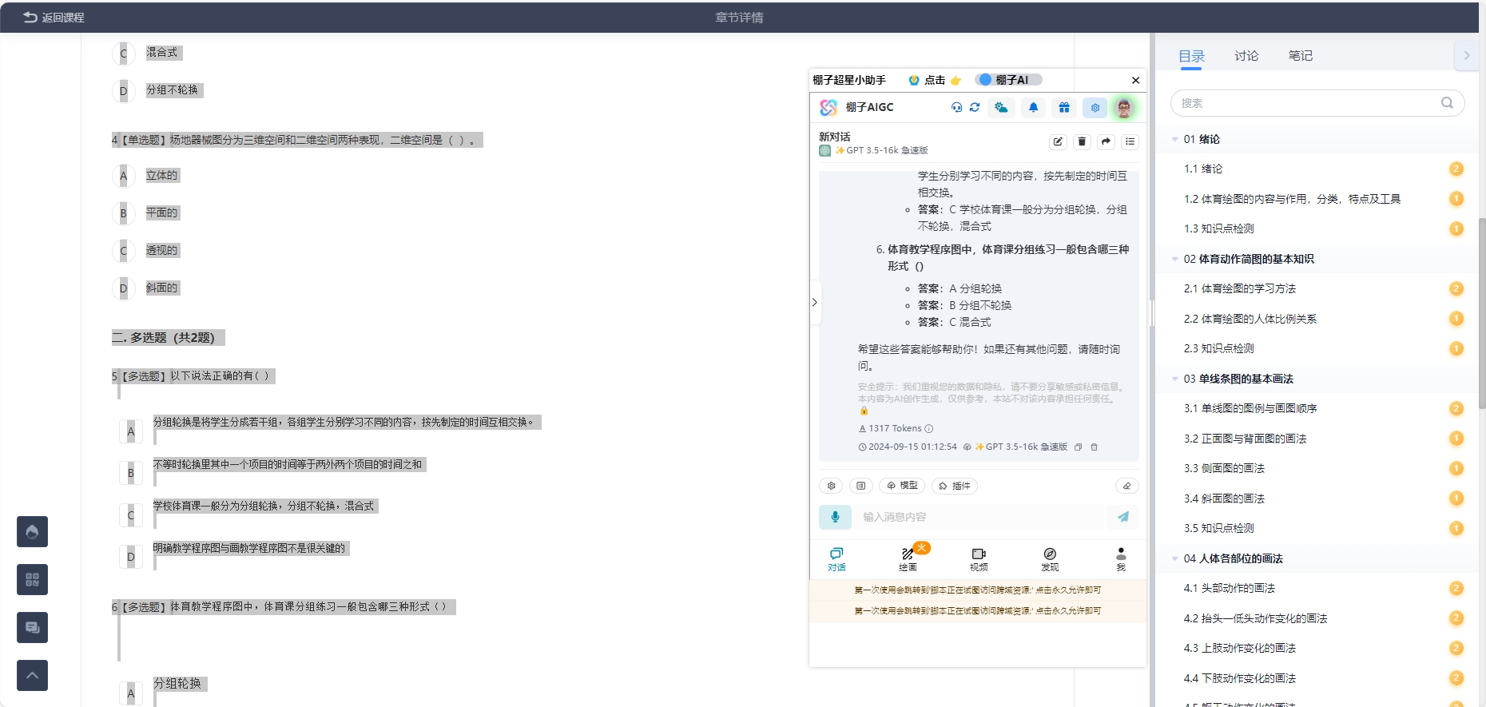
Task: Delete conversation using trash icon beside 新对话
Action: tap(1082, 141)
